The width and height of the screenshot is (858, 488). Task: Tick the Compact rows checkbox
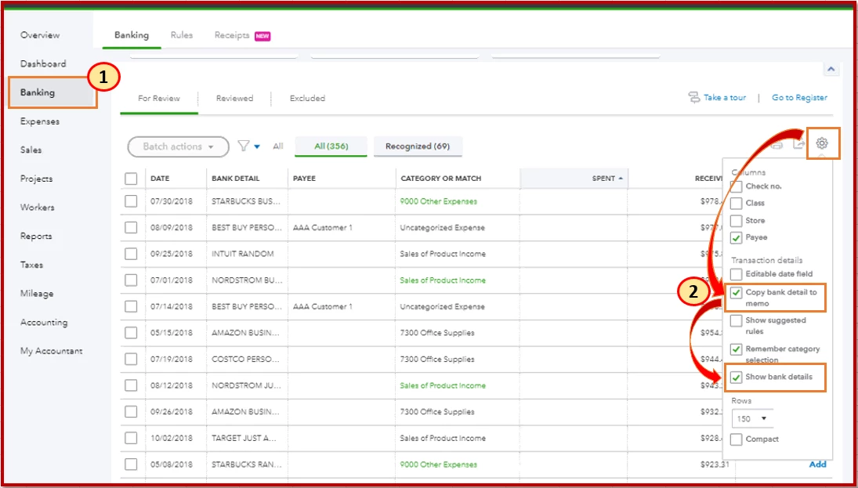pyautogui.click(x=737, y=439)
